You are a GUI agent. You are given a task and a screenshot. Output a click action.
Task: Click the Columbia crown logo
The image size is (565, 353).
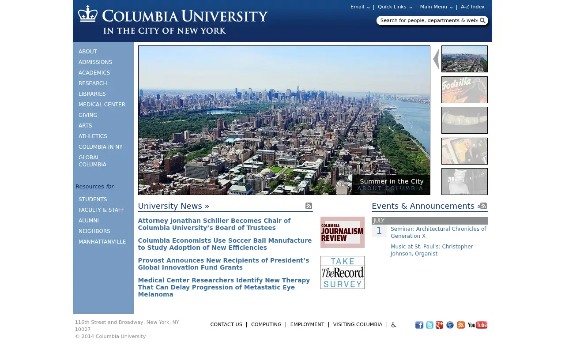click(x=88, y=14)
